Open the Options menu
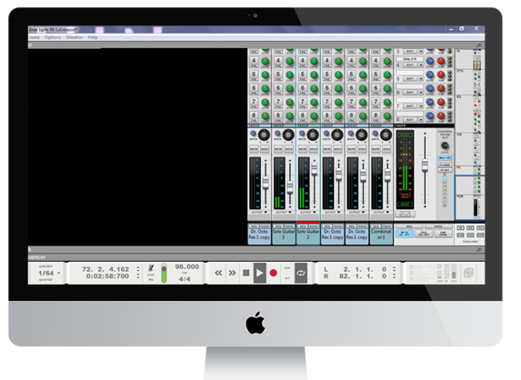 pos(53,37)
